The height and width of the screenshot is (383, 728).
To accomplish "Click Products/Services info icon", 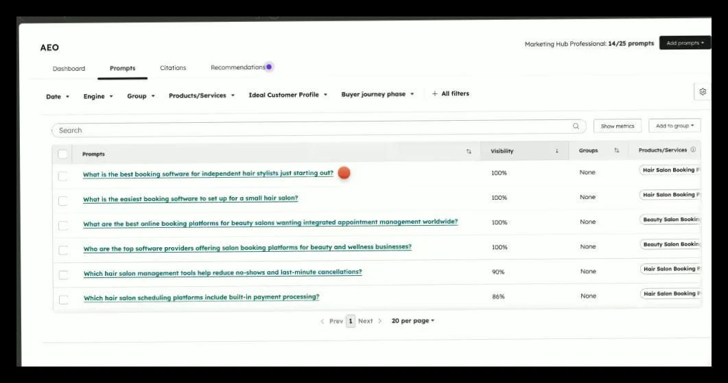I will (x=693, y=150).
